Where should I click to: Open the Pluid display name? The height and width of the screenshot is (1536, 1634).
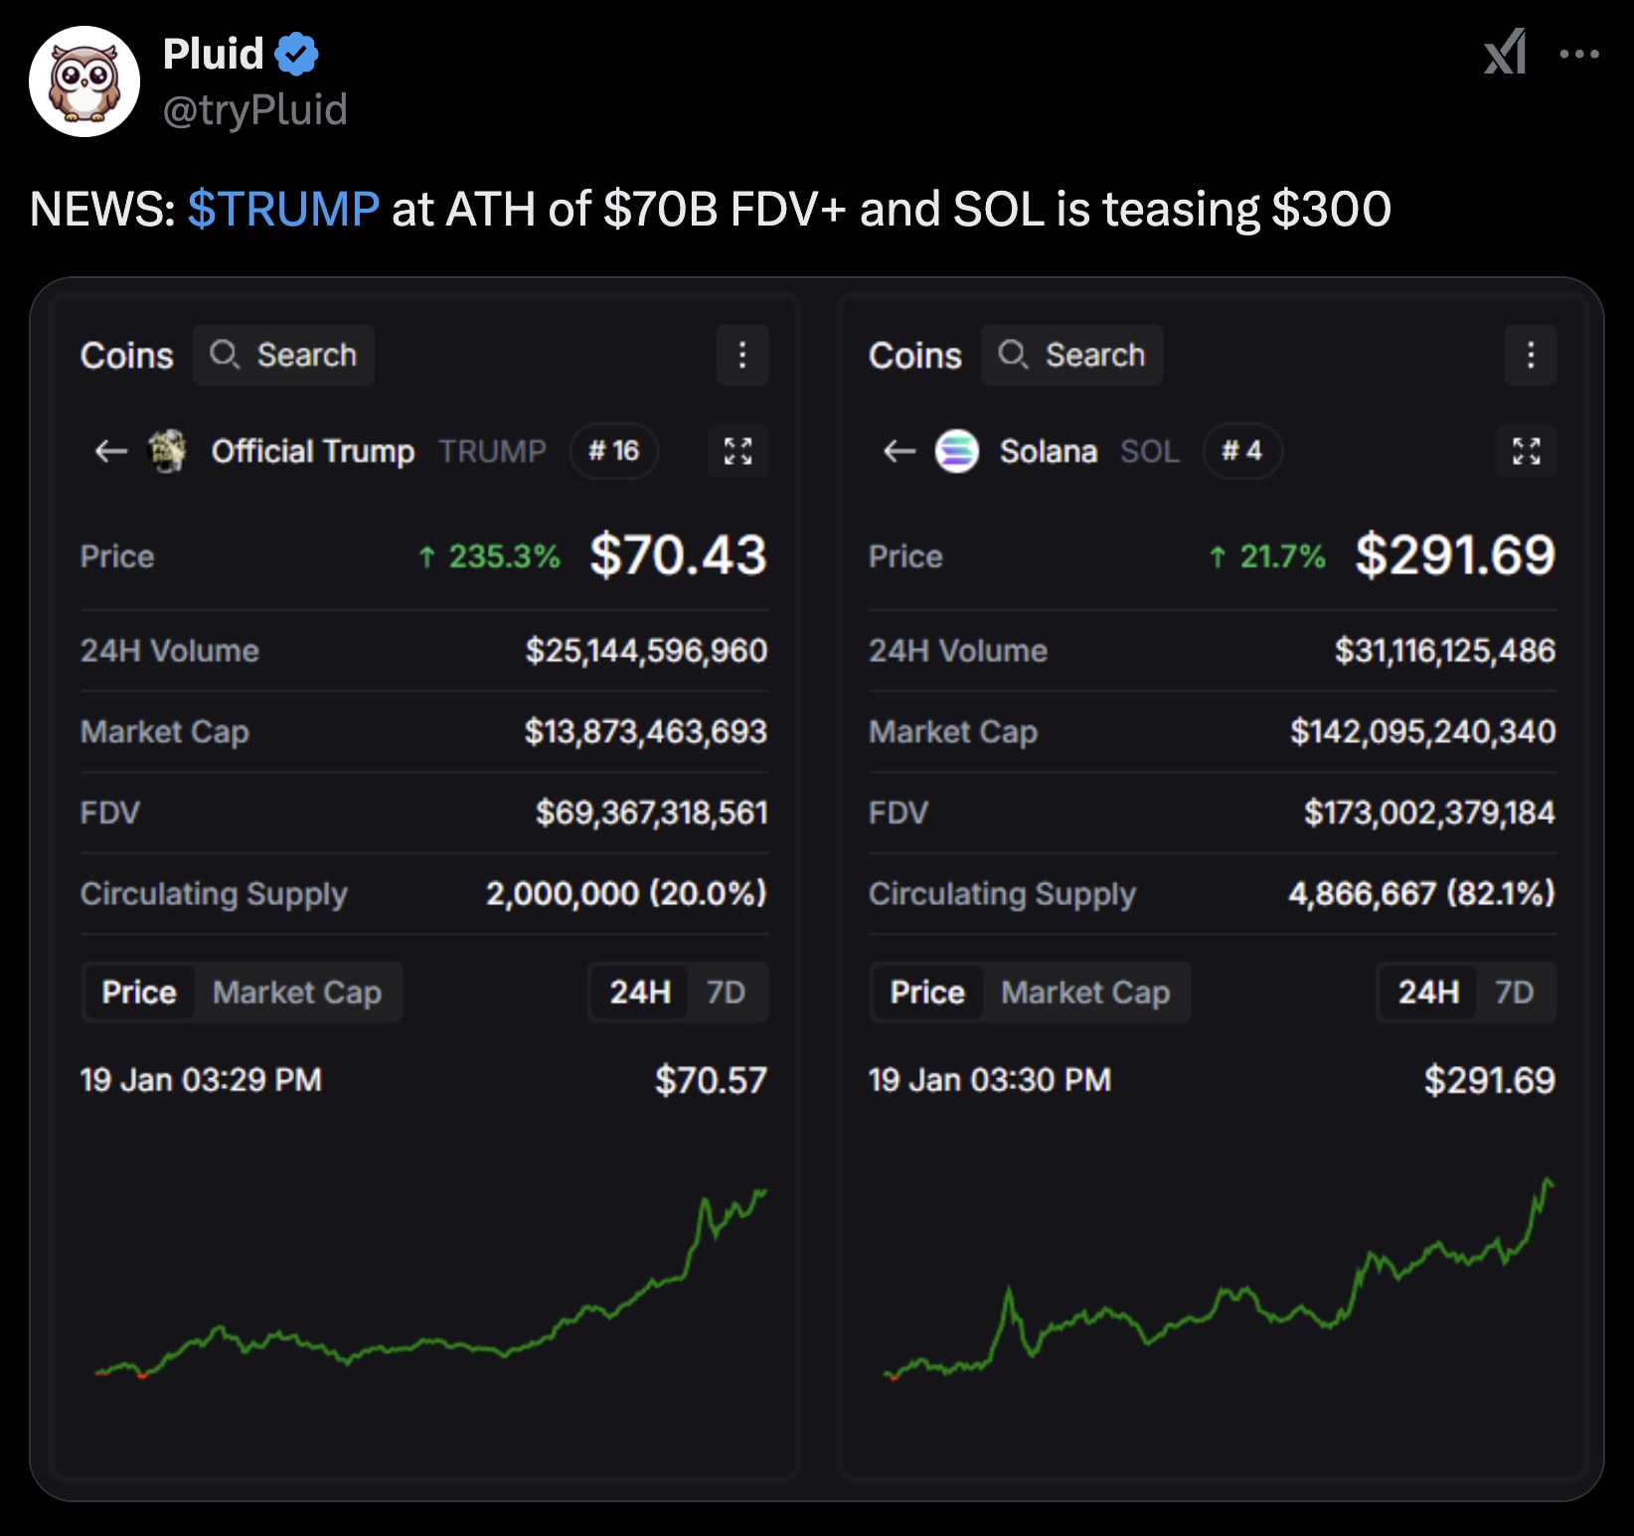coord(213,54)
